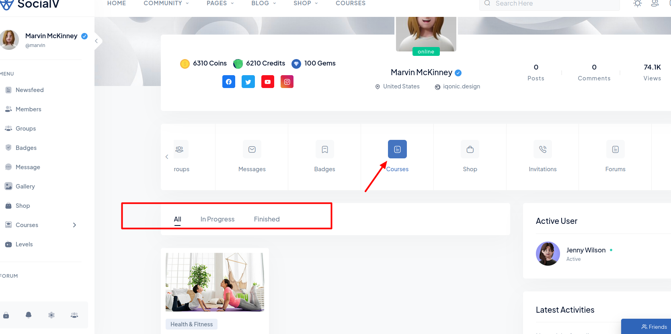Click the United States location text
The width and height of the screenshot is (671, 334).
401,86
